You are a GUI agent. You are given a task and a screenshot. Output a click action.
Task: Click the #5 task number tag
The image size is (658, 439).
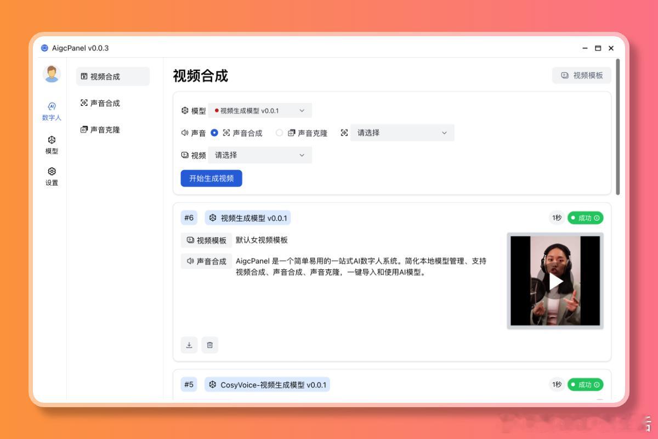[x=189, y=385]
